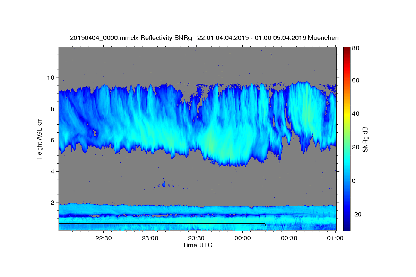
Task: Click the '00:30' time axis tick label
Action: tap(289, 239)
